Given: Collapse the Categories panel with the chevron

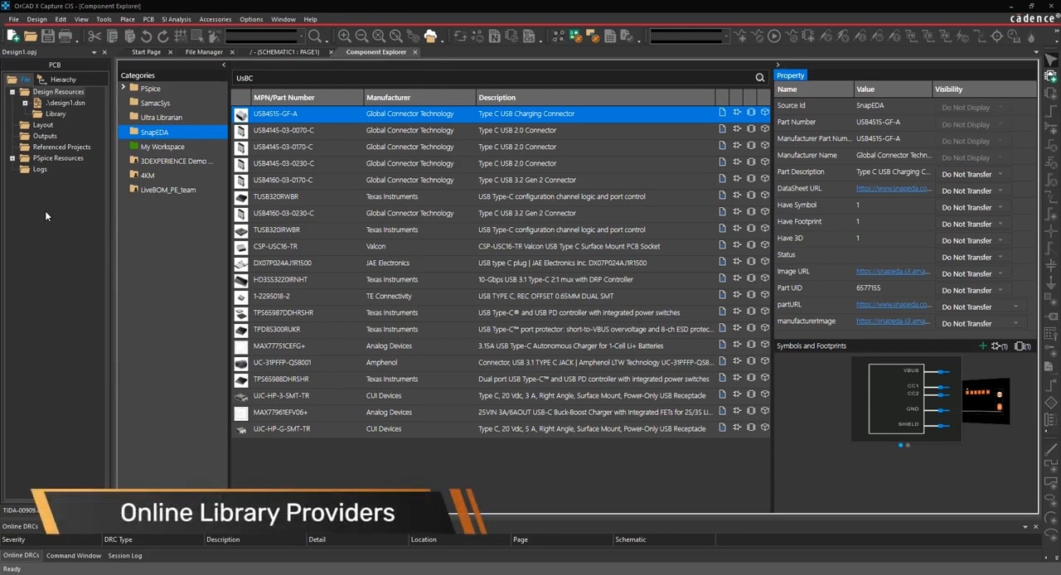Looking at the screenshot, I should click(x=224, y=65).
